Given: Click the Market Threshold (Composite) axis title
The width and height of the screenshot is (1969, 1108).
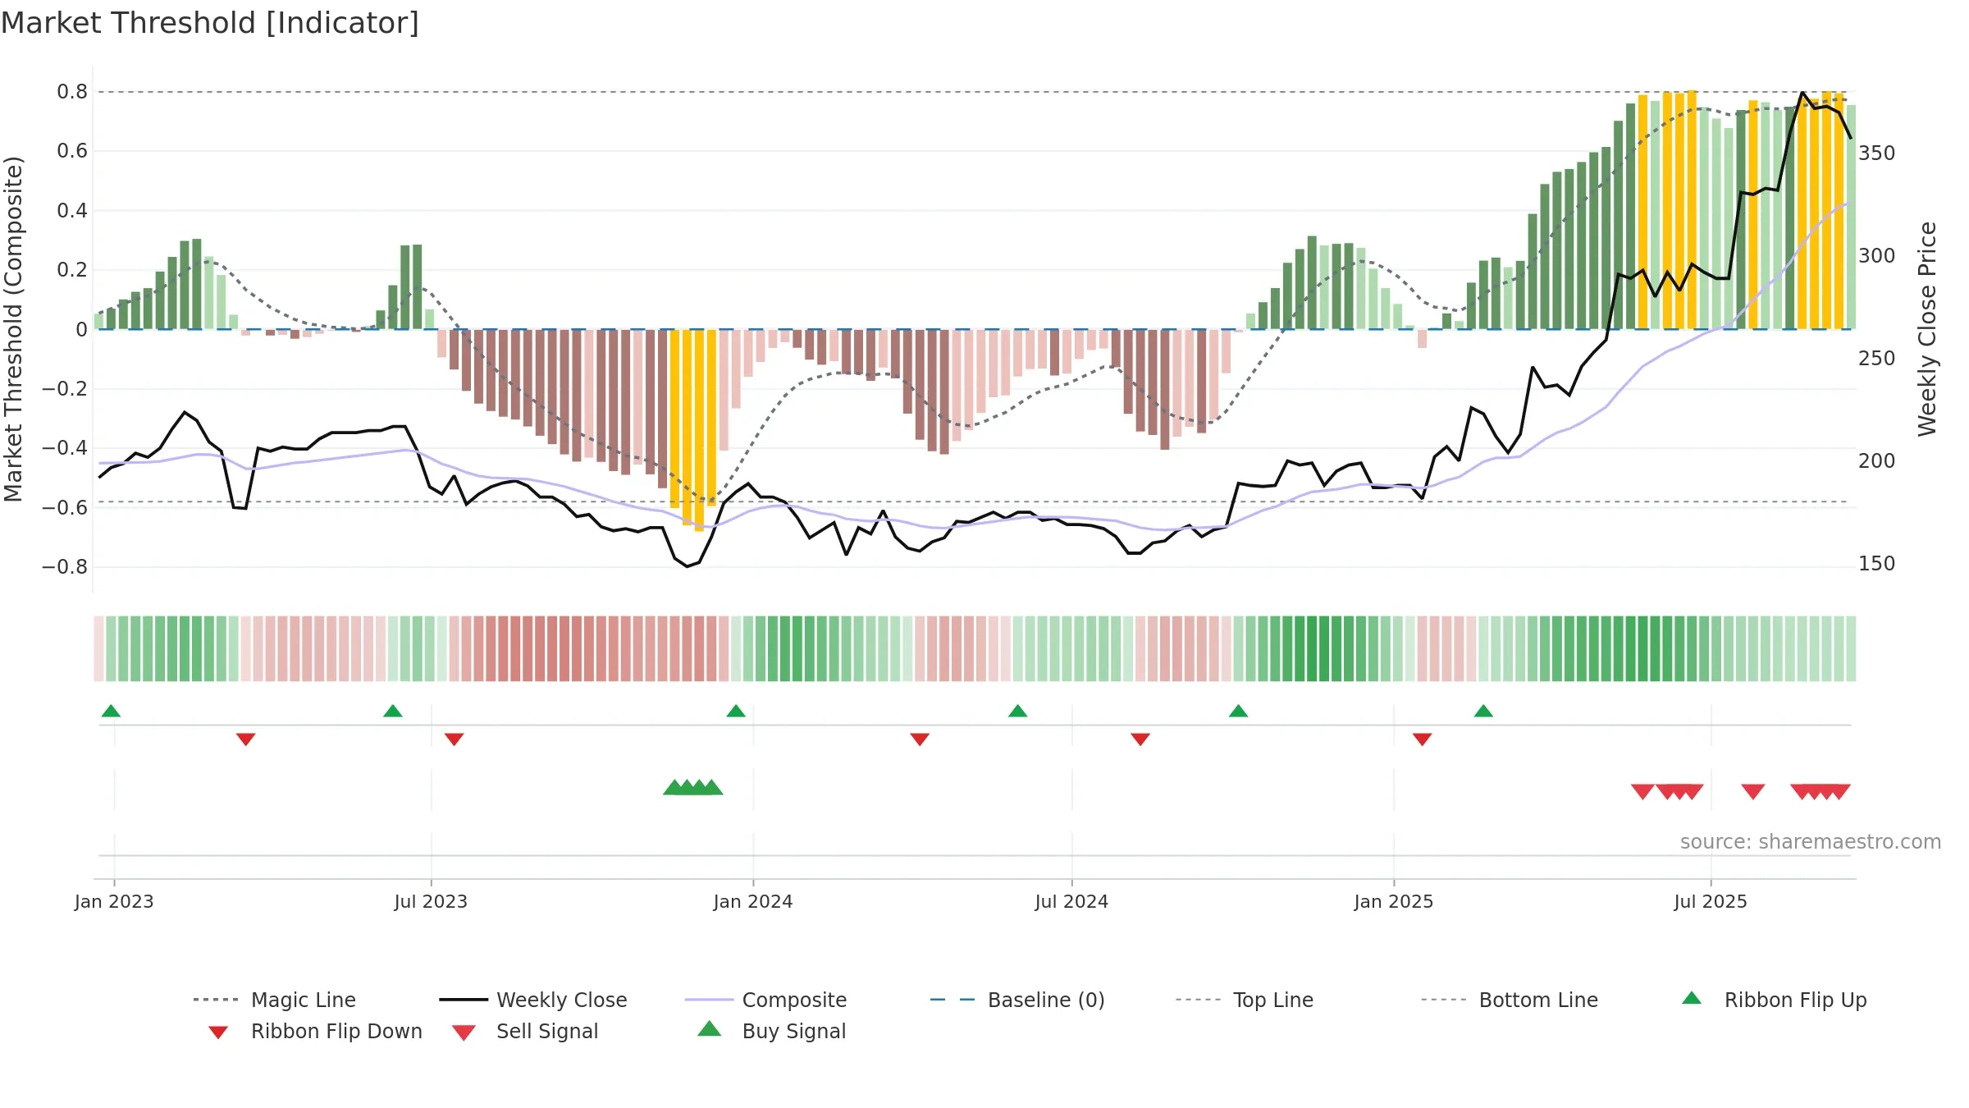Looking at the screenshot, I should (x=13, y=328).
